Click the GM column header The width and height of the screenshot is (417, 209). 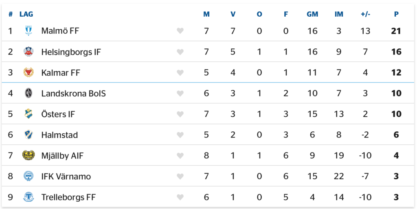click(312, 14)
